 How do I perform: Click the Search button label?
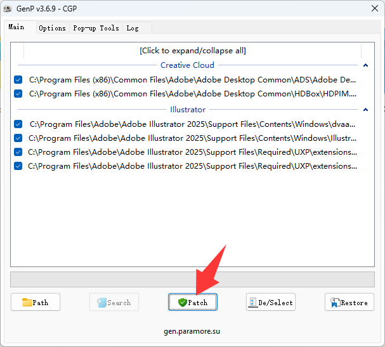point(119,303)
